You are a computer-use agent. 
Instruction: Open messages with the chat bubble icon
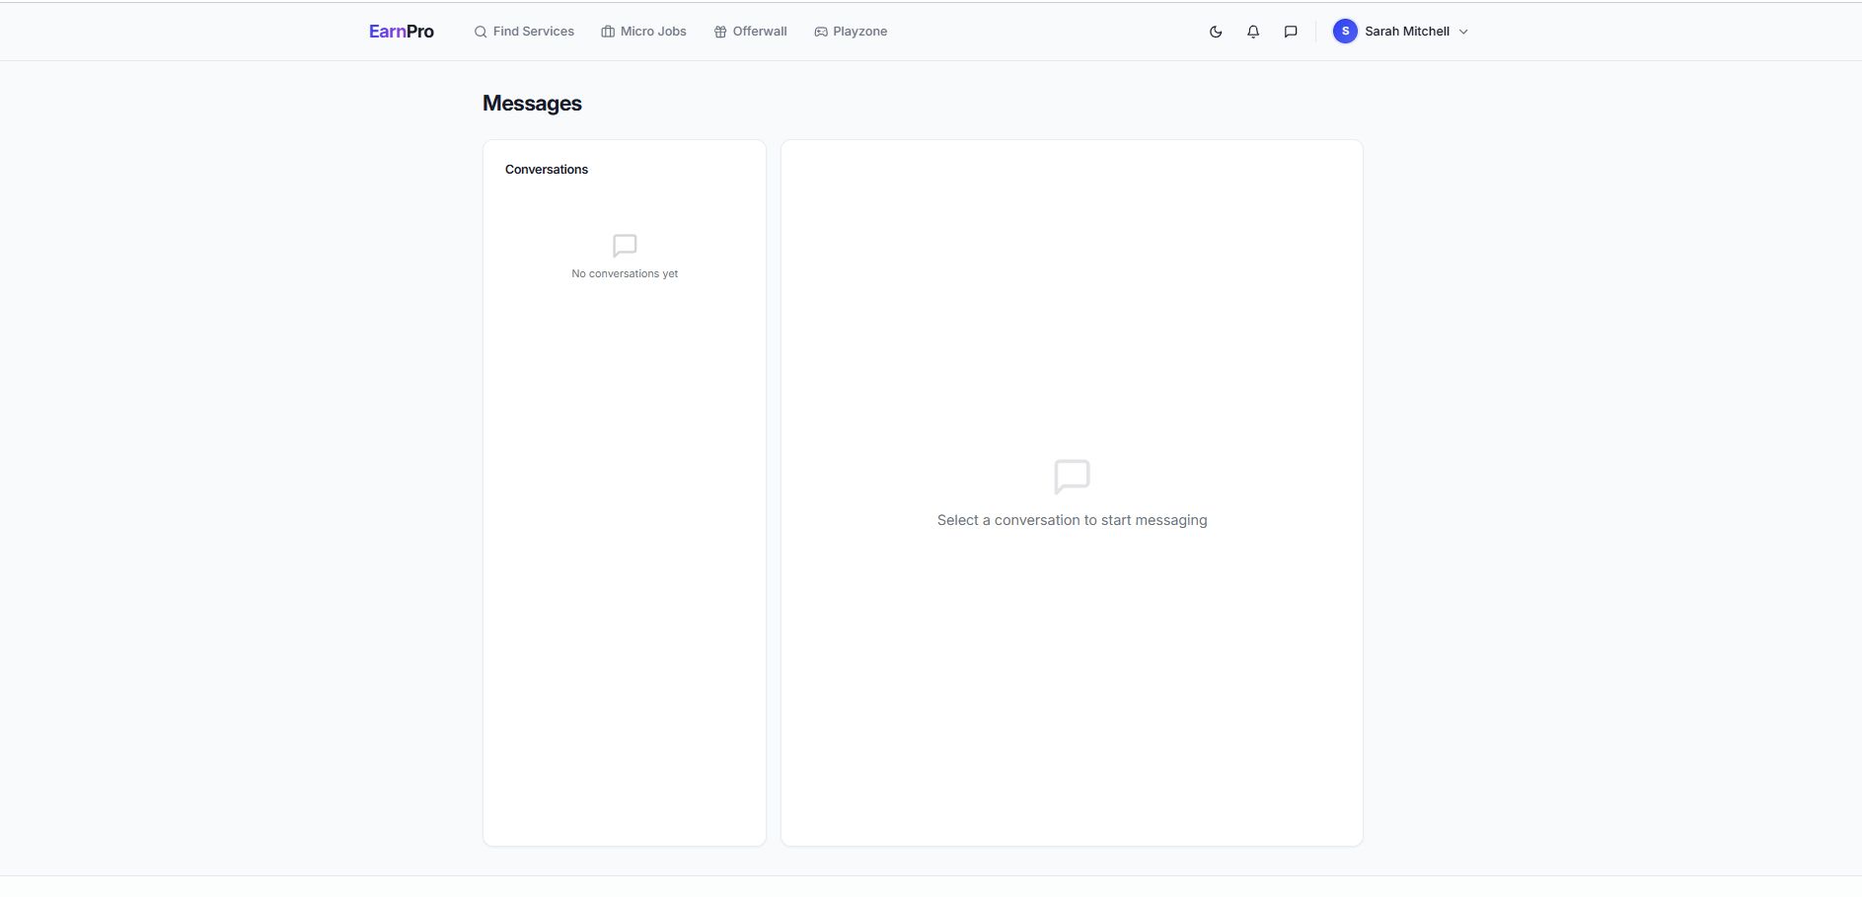click(1291, 32)
